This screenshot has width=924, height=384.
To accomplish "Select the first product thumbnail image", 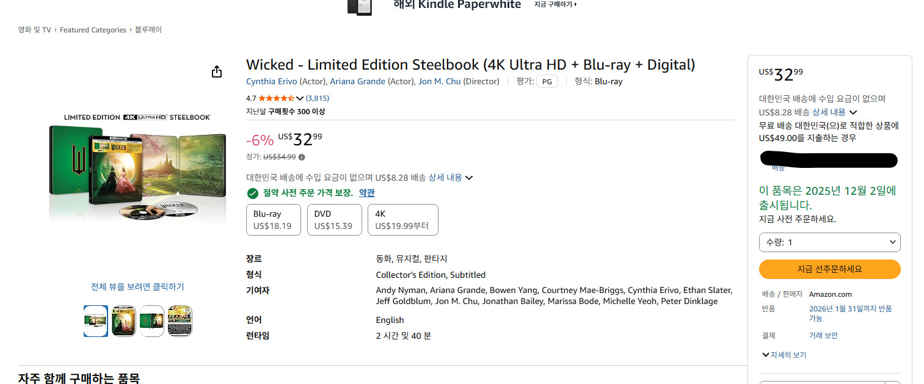I will tap(96, 321).
